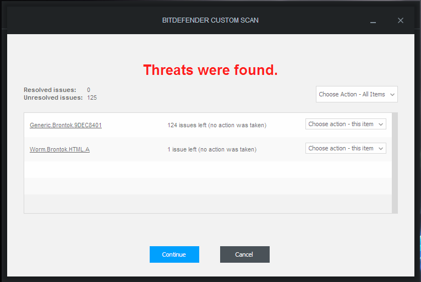Open the Generic.Brontok.9DEC8401 threat link
Screen dimensions: 421x282
coord(65,125)
